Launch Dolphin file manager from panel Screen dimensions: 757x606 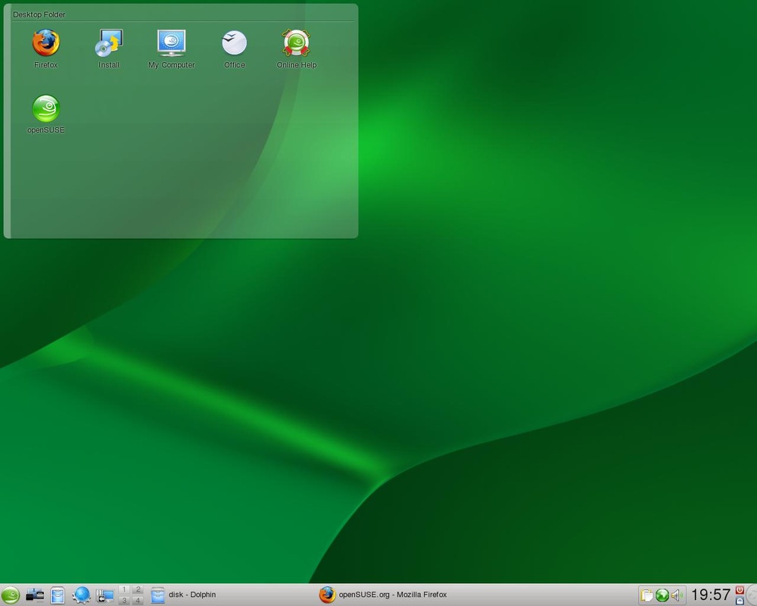[x=58, y=595]
